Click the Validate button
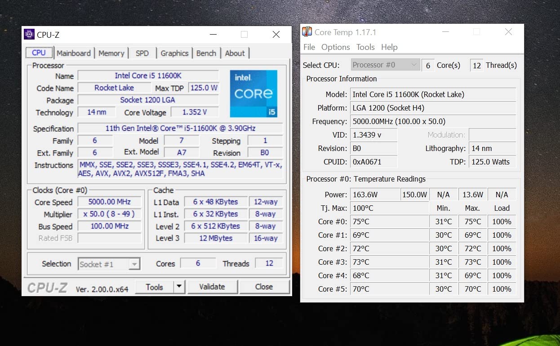Image resolution: width=560 pixels, height=346 pixels. pyautogui.click(x=212, y=287)
